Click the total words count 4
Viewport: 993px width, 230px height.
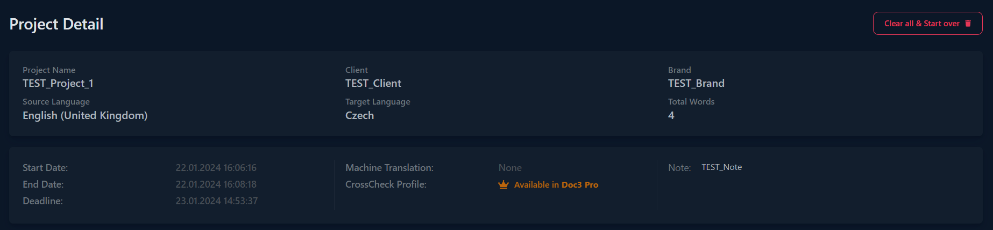coord(671,115)
